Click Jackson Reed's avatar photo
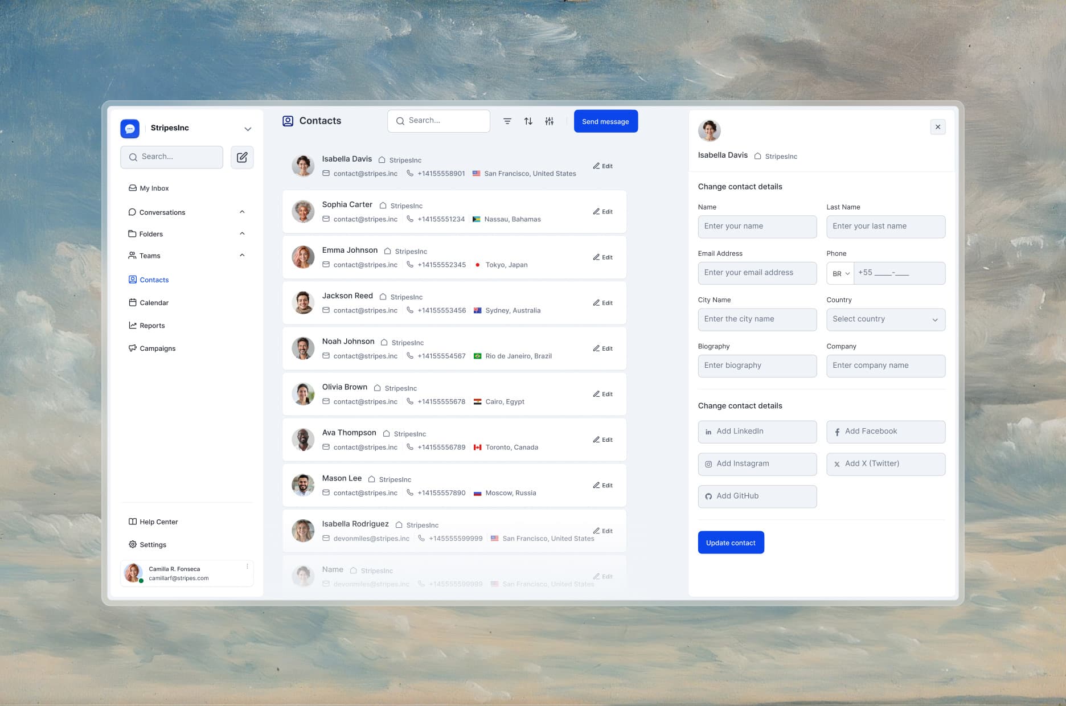The image size is (1066, 706). [303, 303]
